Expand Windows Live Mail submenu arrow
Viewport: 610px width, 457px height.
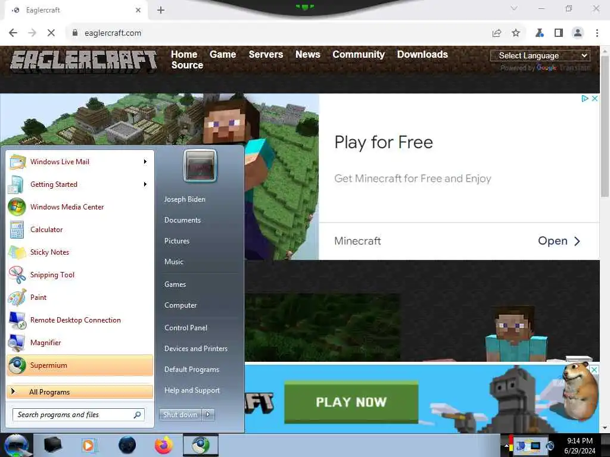click(145, 162)
